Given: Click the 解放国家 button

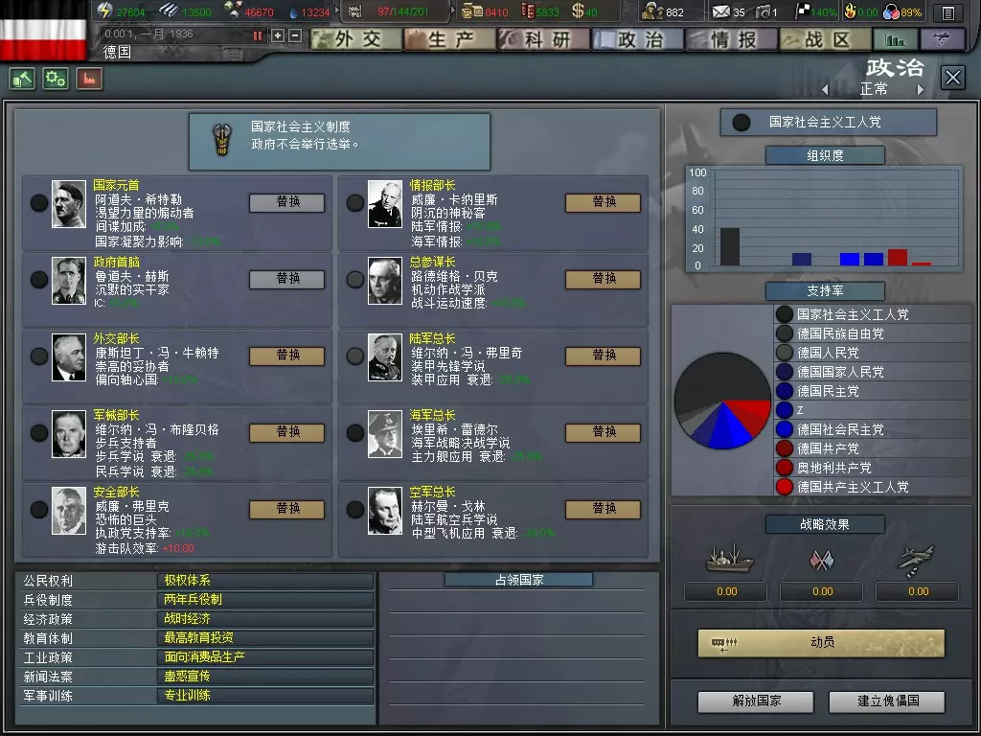Looking at the screenshot, I should (x=756, y=701).
